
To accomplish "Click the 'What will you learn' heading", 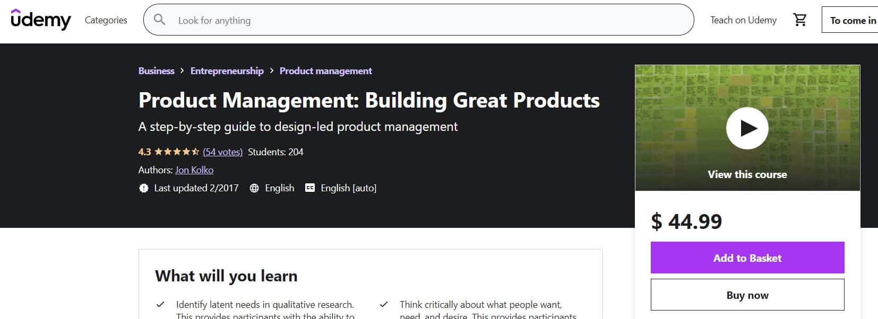I will coord(226,276).
